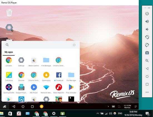Open Settings app labeled in launcher
The width and height of the screenshot is (153, 117).
21,62
